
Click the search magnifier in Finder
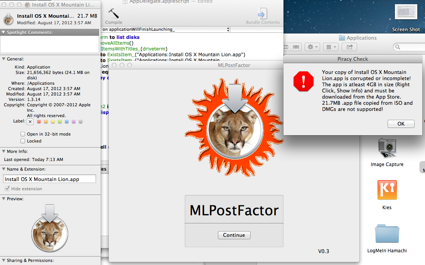point(398,47)
